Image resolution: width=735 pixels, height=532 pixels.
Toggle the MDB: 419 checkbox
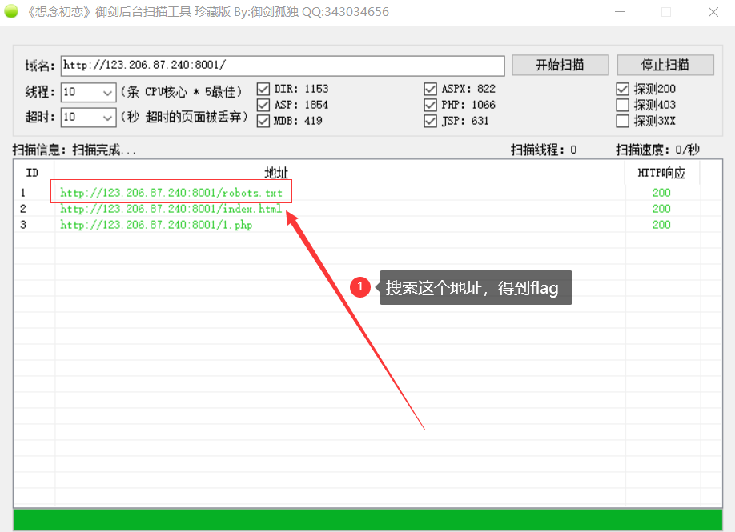click(x=263, y=121)
